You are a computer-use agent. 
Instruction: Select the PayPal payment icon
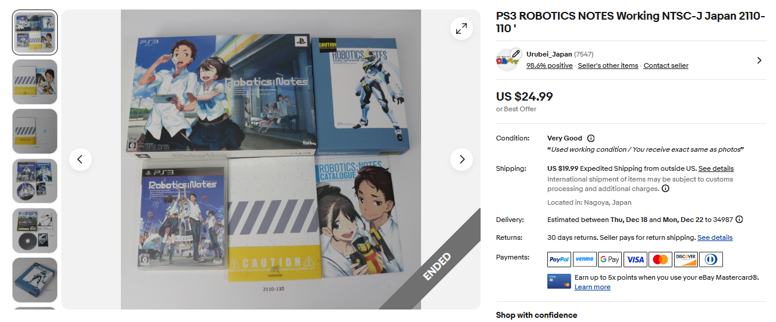point(559,260)
